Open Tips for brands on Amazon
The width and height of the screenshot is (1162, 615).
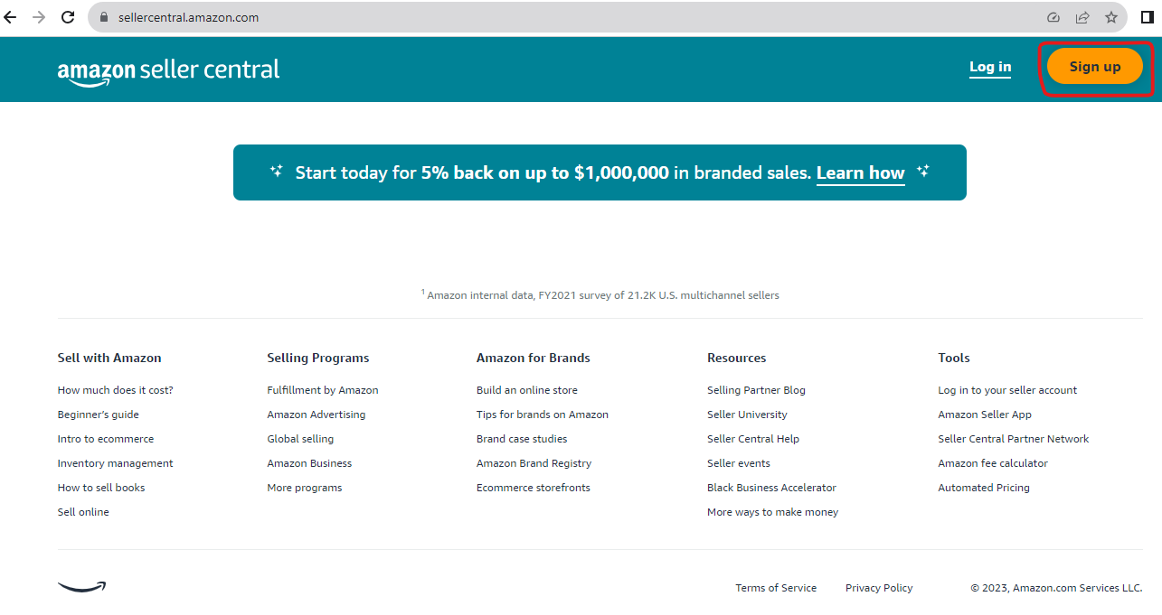543,415
